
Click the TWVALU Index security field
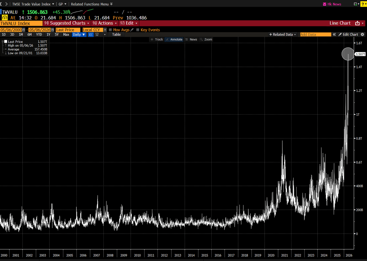coord(21,23)
